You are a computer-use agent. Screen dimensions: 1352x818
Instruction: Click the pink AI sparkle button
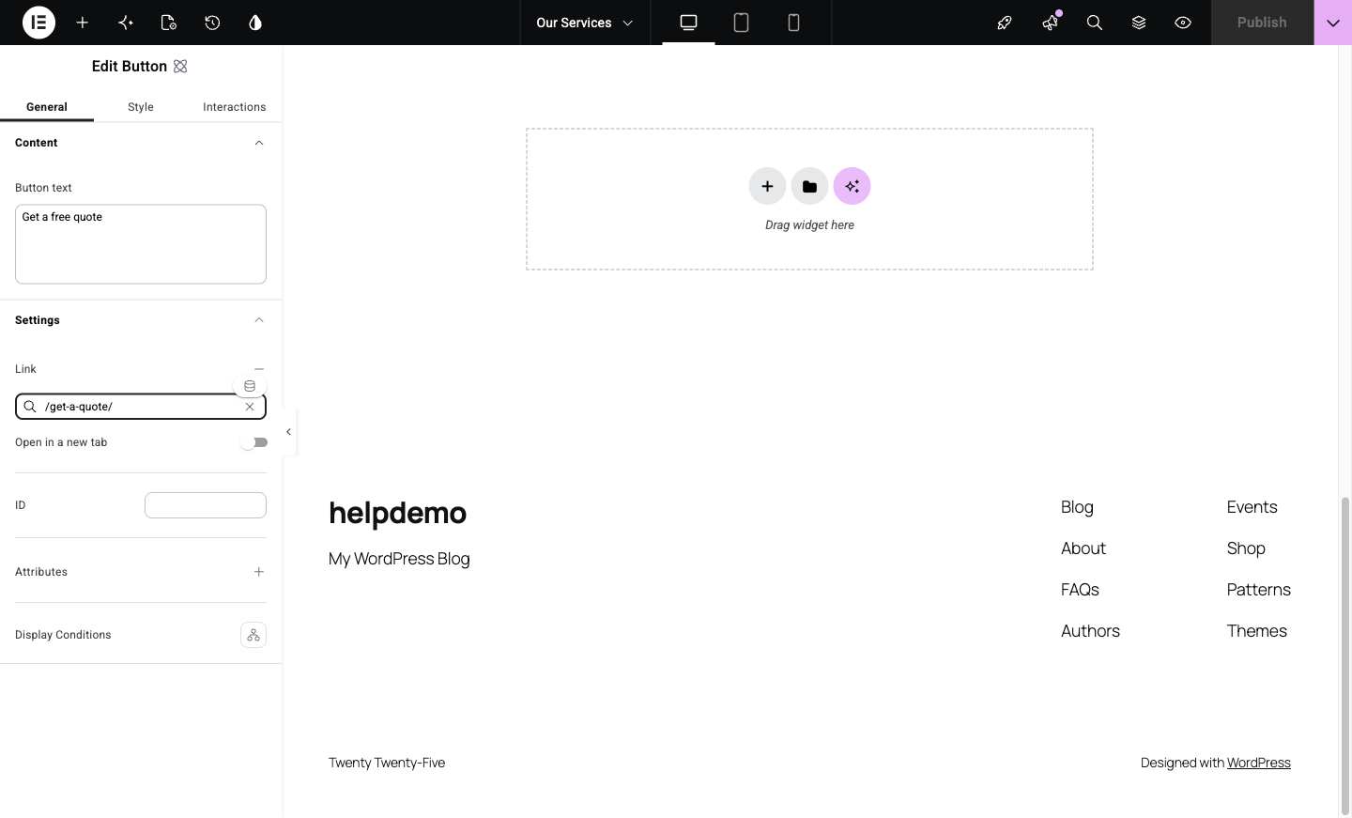tap(852, 186)
